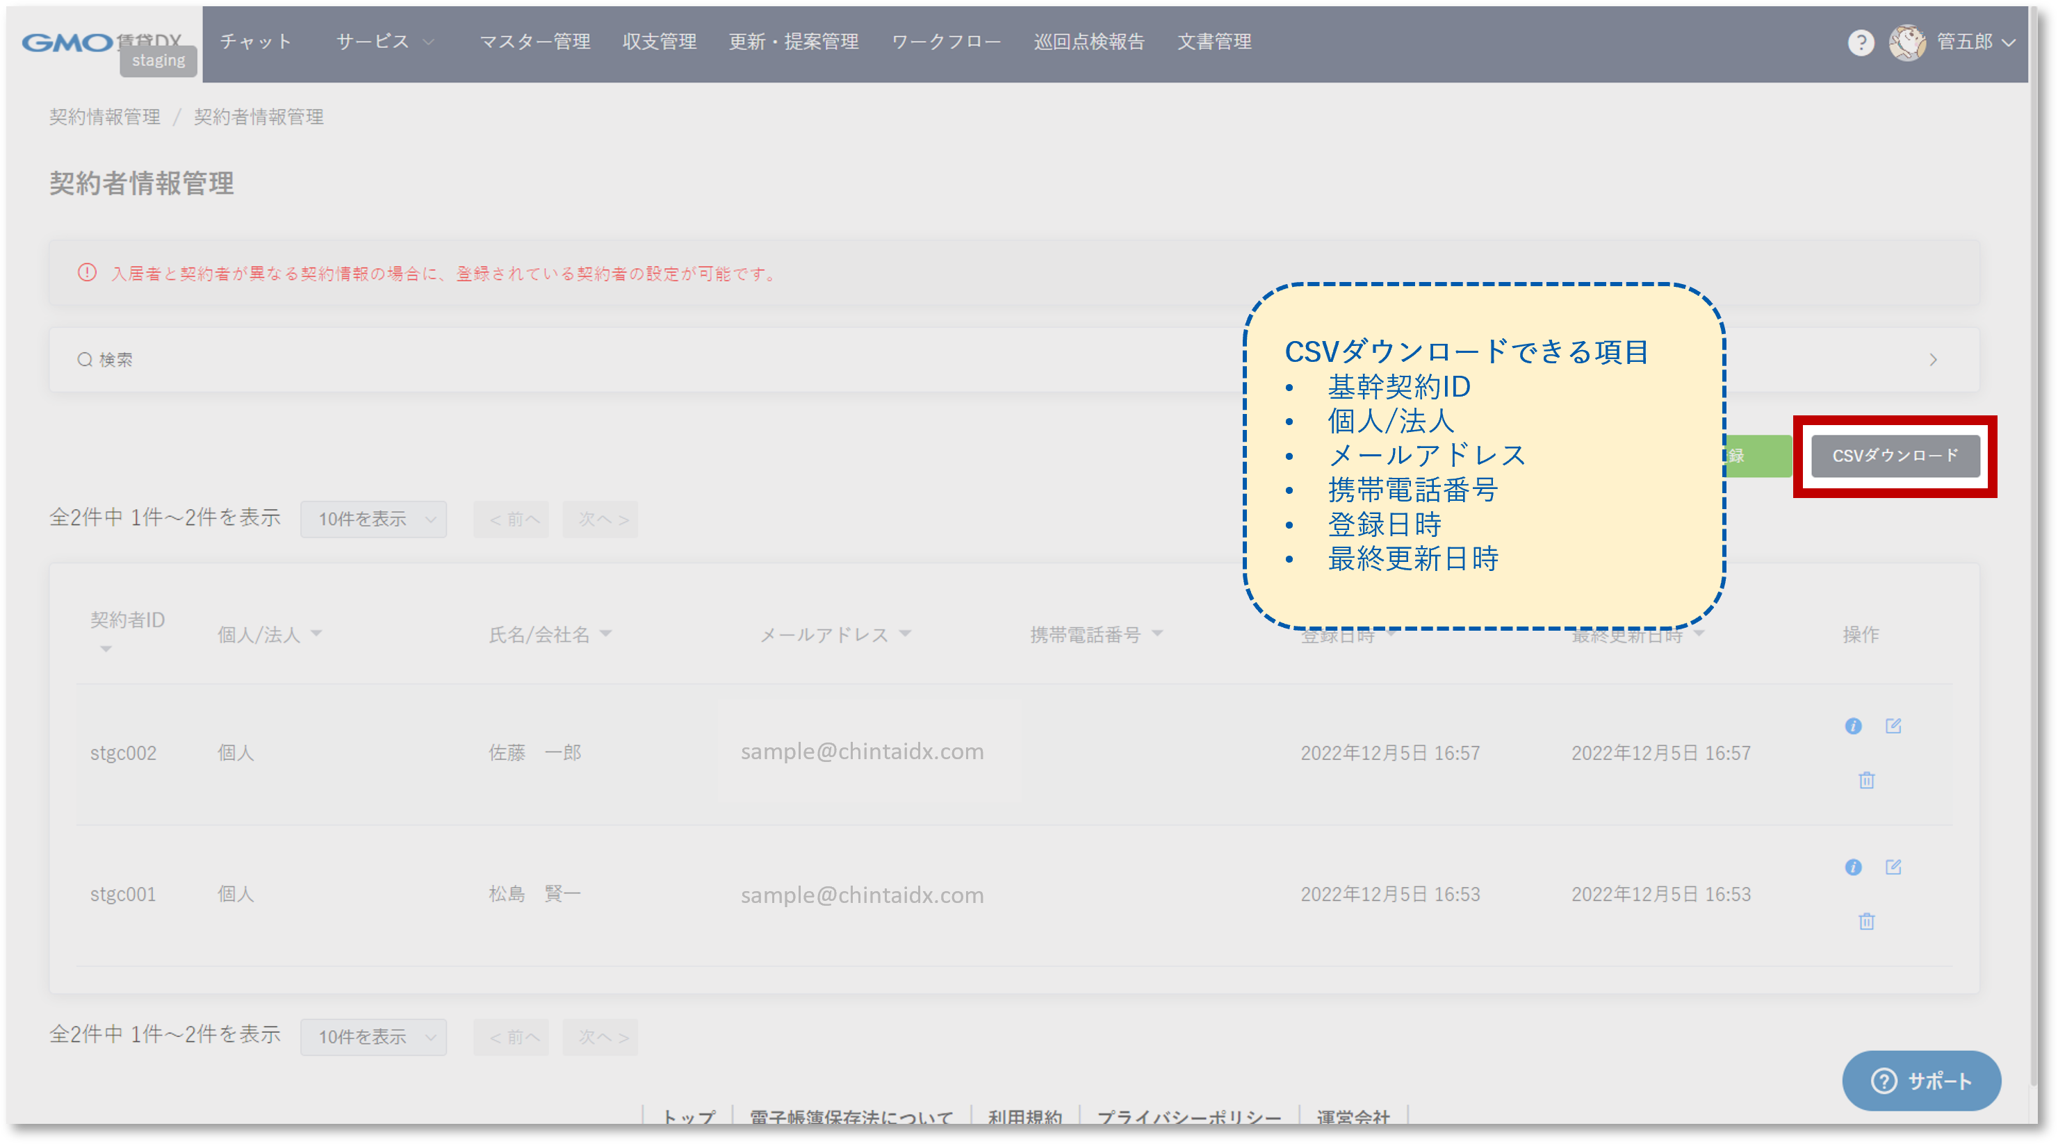This screenshot has height=1144, width=2058.
Task: Click the info icon for stgc001
Action: click(1853, 867)
